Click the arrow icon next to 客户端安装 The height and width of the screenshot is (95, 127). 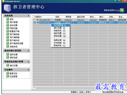coord(8,34)
